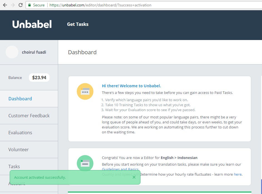
Task: Click the user avatar circle
Action: coord(12,52)
